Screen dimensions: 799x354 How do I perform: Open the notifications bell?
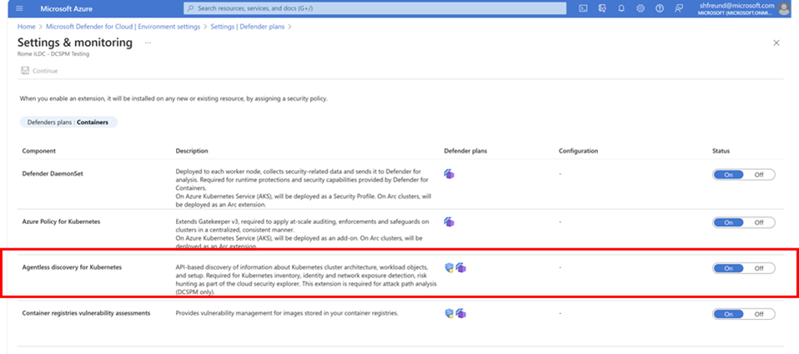pos(621,8)
